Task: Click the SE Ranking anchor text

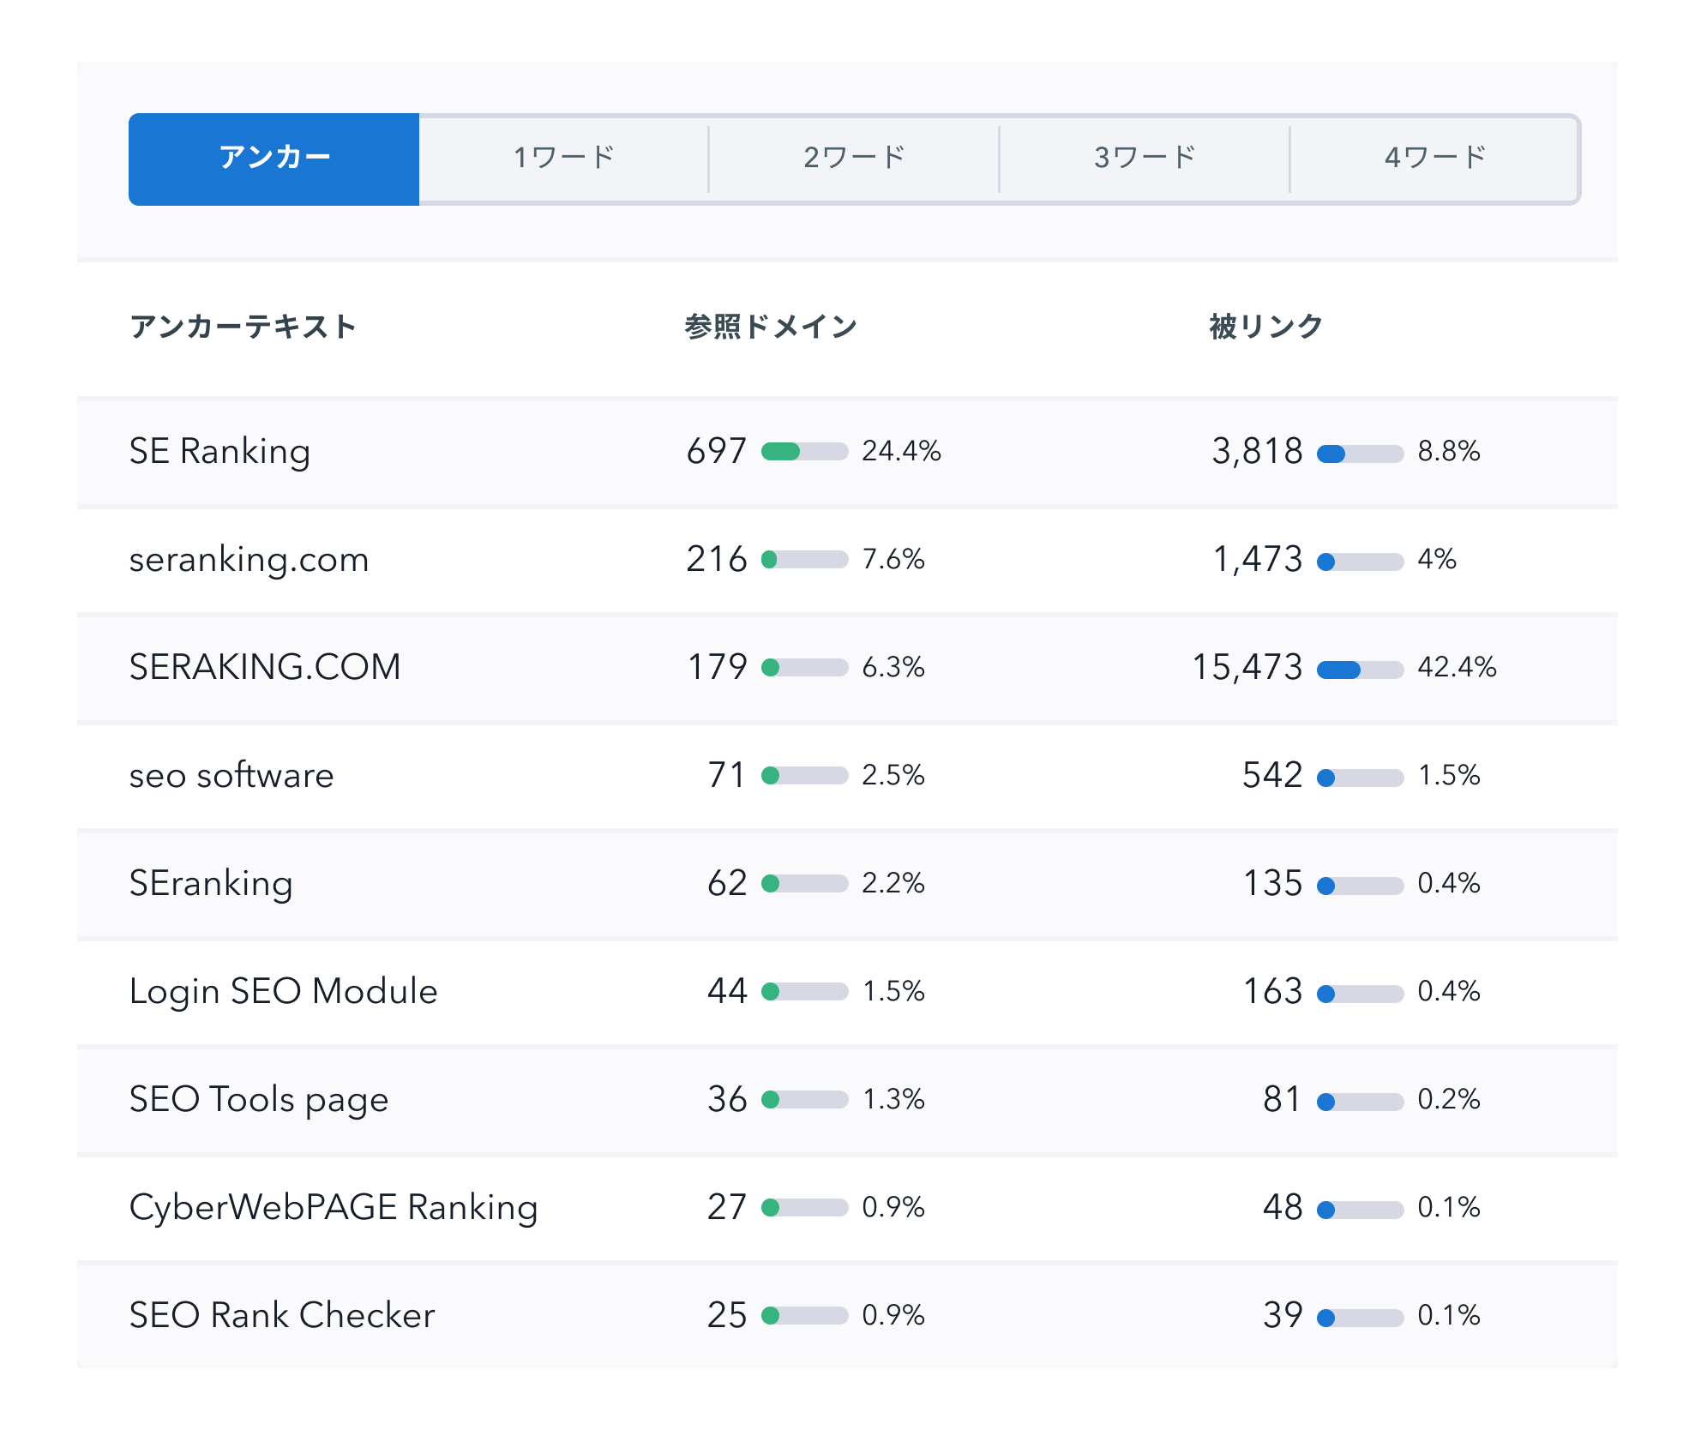Action: 219,452
